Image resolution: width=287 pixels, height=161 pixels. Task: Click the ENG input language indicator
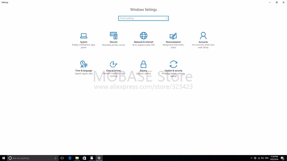pos(267,158)
